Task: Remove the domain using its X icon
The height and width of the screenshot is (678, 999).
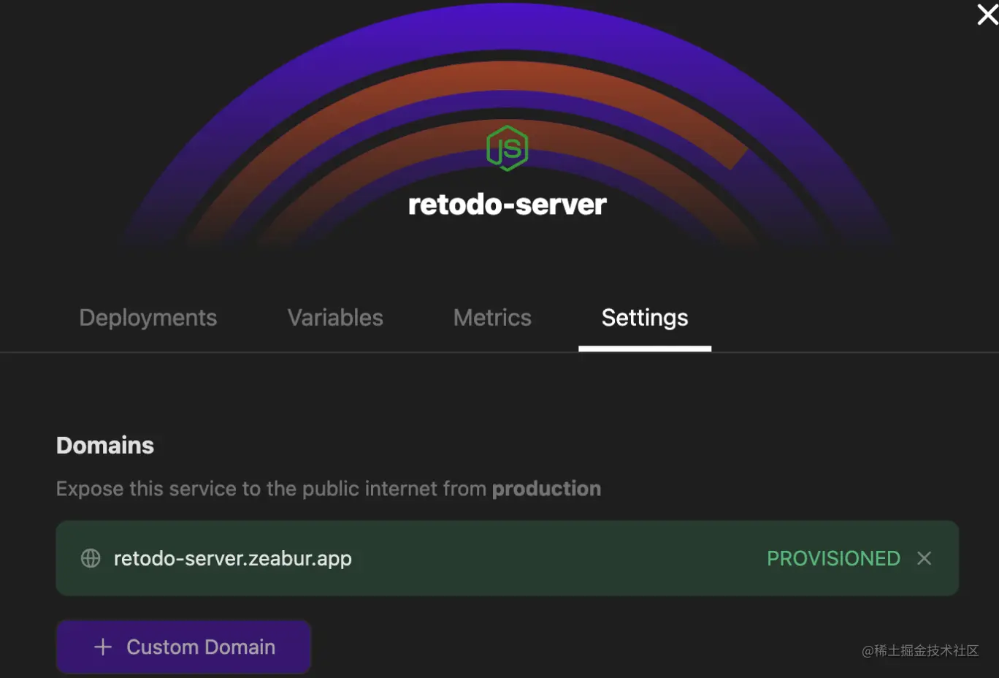Action: (925, 558)
